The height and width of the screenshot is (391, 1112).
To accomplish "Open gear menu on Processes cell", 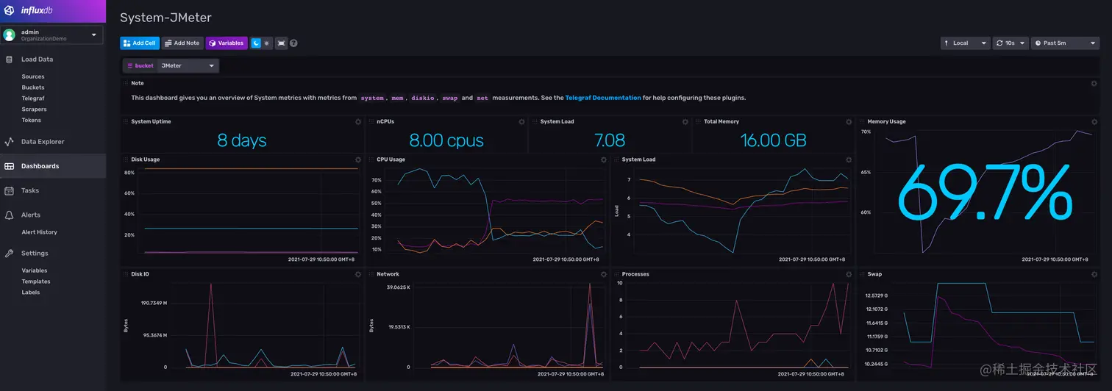I will pos(849,274).
